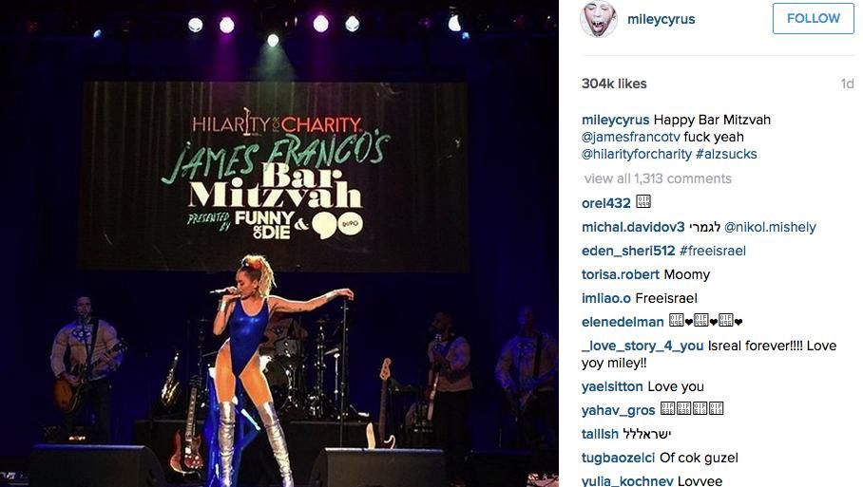Open the mileycyrus profile avatar

pos(600,19)
